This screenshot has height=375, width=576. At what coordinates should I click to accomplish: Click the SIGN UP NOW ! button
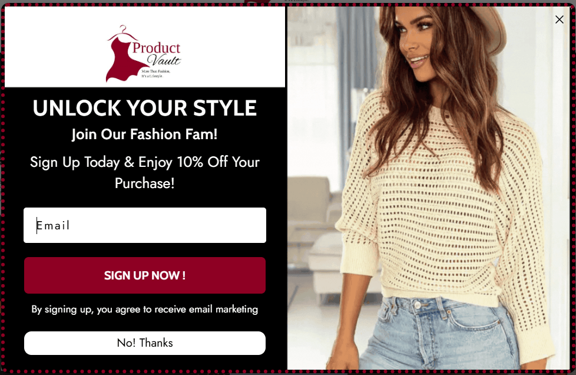coord(145,275)
